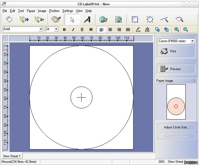Open the Position menu
The image size is (199, 165).
54,11
